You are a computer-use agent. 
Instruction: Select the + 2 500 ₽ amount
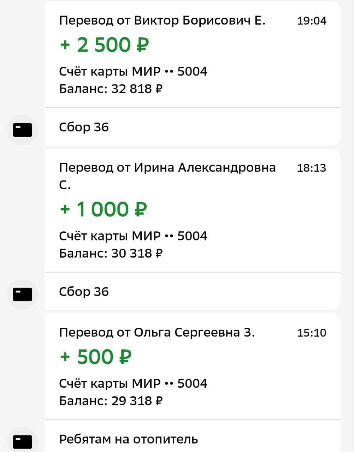(x=104, y=45)
